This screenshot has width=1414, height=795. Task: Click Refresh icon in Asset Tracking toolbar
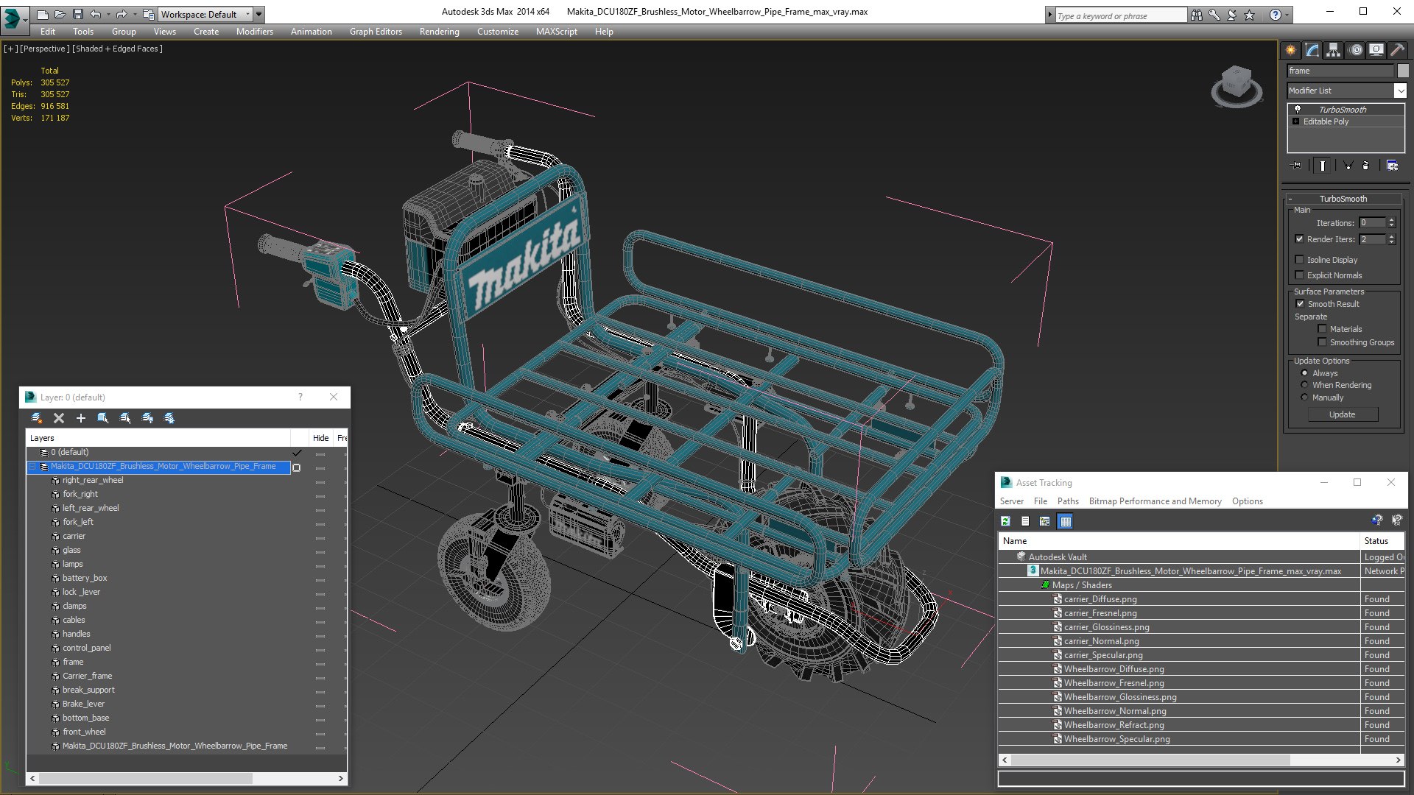pos(1005,521)
